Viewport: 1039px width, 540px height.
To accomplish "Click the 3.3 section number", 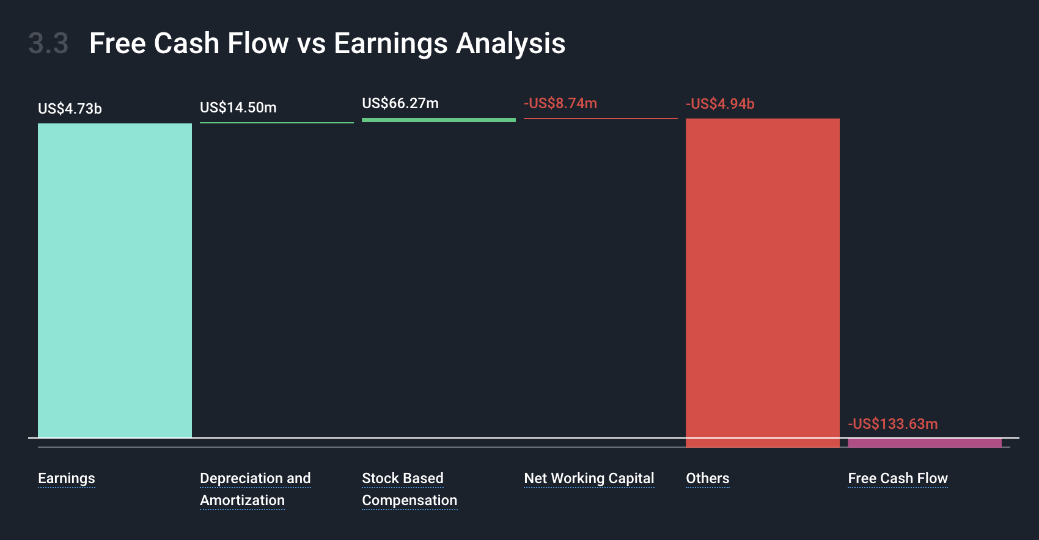I will (x=48, y=43).
